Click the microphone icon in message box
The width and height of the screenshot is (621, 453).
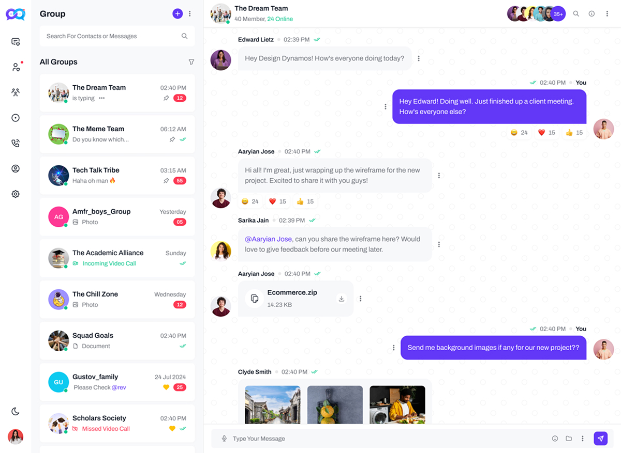pyautogui.click(x=224, y=439)
